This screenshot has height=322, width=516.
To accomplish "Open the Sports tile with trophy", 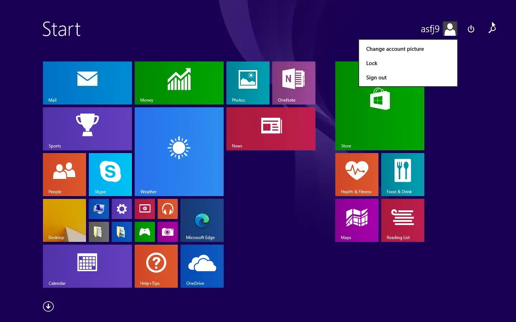I will 87,129.
